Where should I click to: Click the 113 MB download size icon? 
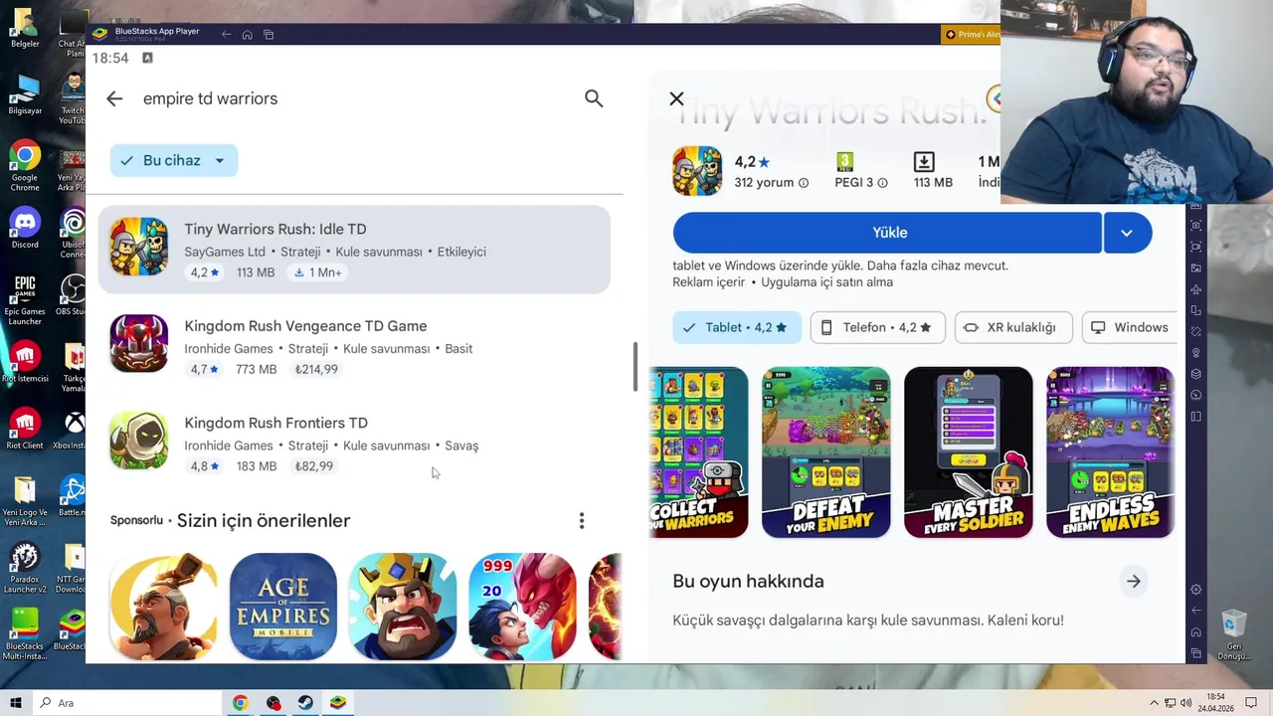pos(924,162)
